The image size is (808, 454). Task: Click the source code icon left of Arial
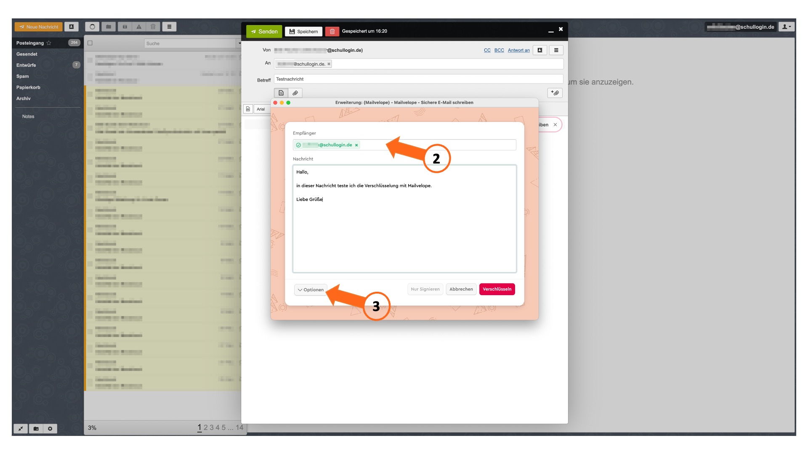point(248,109)
